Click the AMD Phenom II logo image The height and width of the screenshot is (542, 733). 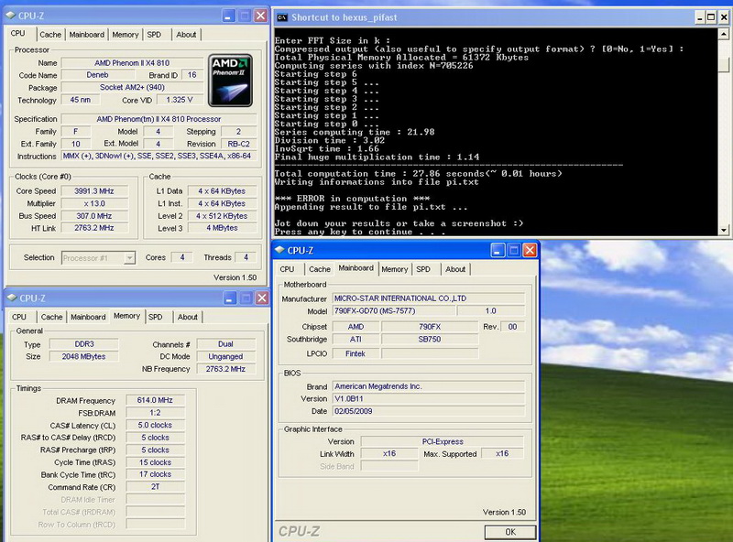[230, 81]
